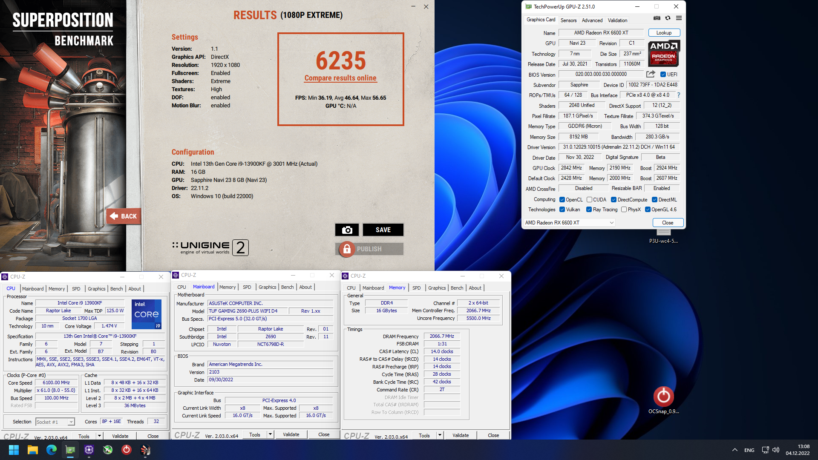Toggle the DirectML checkbox
Screen dimensions: 818x460
coord(654,200)
